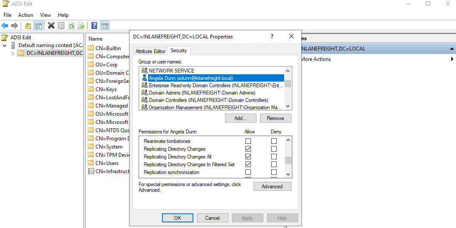Screen dimensions: 456x228
Task: Click the blue Back arrow in toolbar
Action: (x=5, y=25)
